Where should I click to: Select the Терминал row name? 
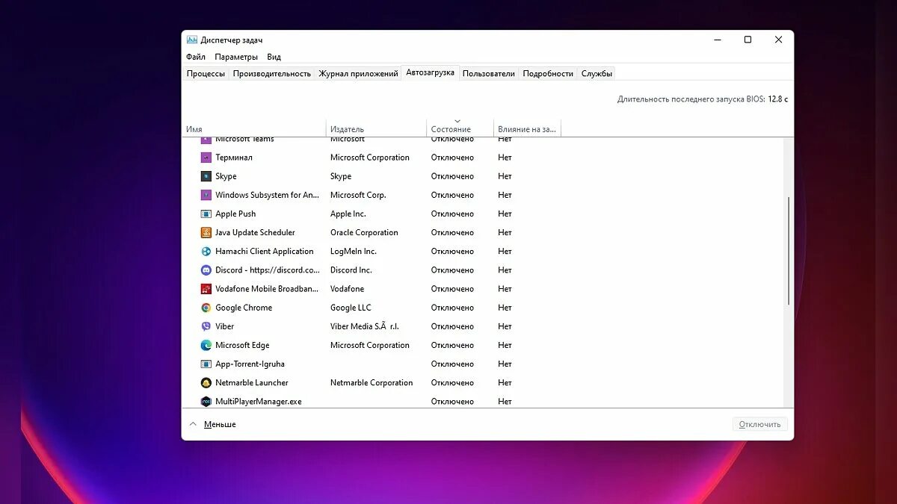coord(234,158)
